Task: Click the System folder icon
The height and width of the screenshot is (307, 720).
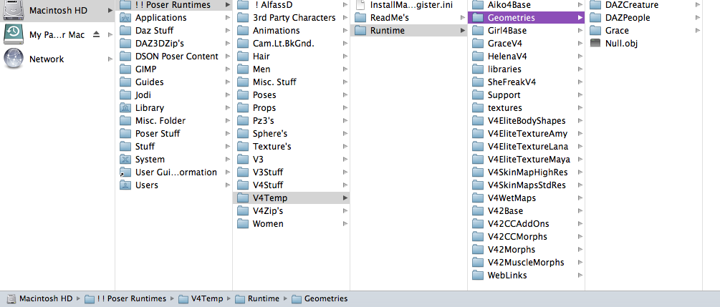Action: (x=125, y=160)
